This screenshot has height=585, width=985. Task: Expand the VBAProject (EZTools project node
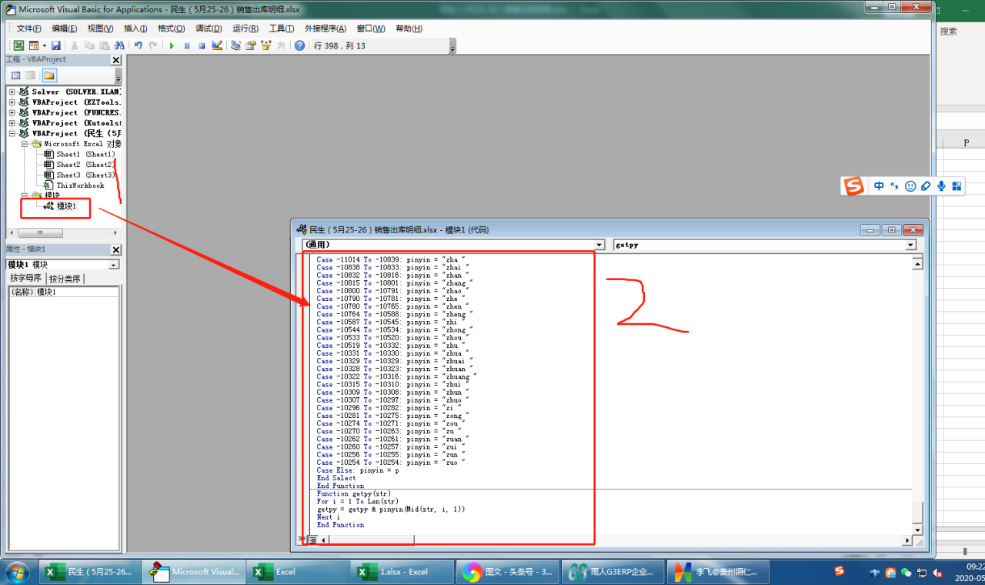coord(12,102)
